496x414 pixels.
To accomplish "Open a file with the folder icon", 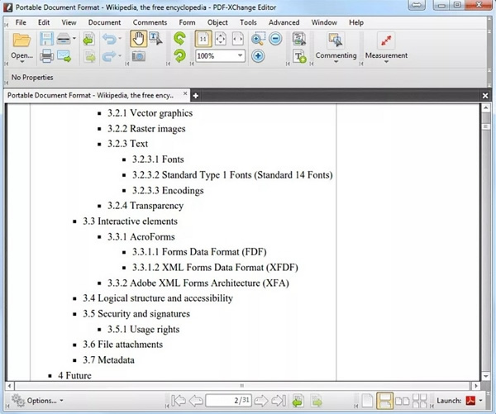I will click(21, 40).
